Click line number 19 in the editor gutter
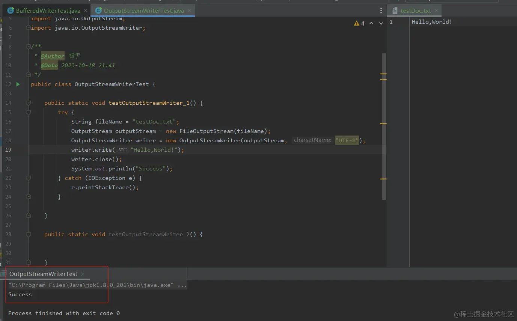The height and width of the screenshot is (321, 517). (8, 150)
